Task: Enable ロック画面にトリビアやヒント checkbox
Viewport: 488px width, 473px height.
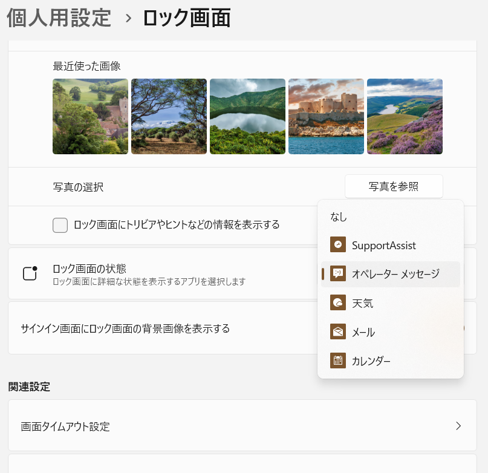Action: click(60, 225)
